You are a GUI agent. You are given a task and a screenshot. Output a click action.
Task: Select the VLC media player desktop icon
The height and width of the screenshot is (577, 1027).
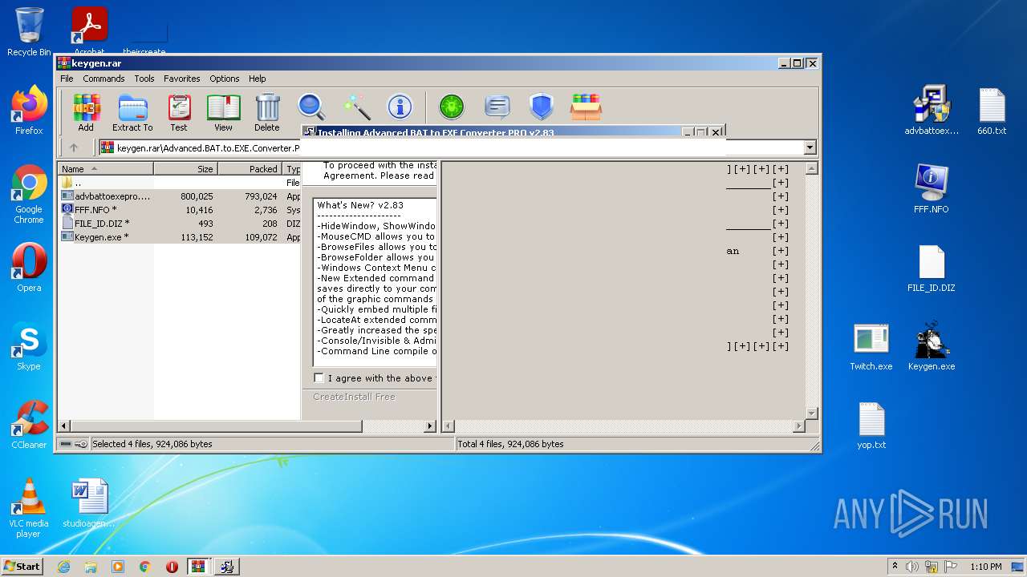pos(29,508)
